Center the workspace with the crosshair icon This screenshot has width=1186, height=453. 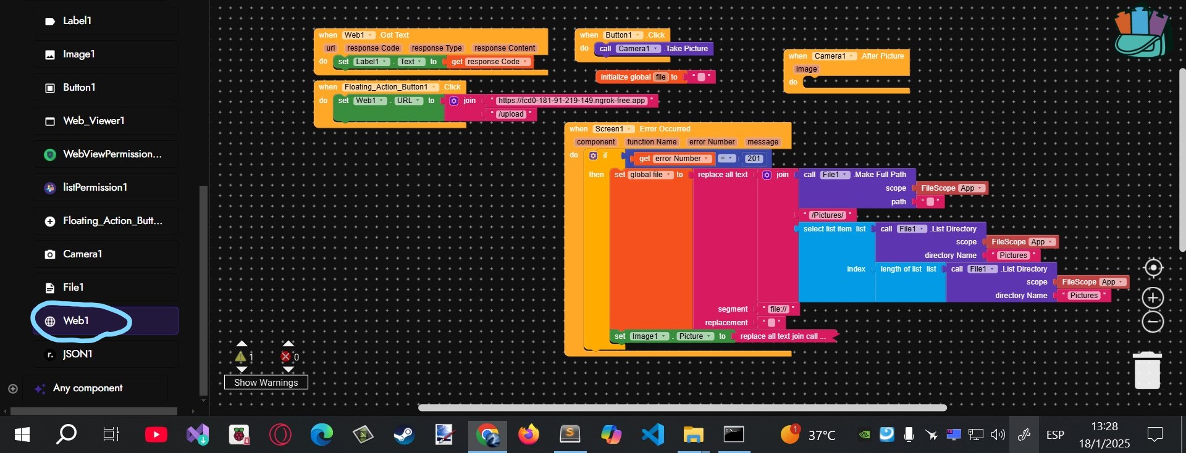pyautogui.click(x=1153, y=268)
